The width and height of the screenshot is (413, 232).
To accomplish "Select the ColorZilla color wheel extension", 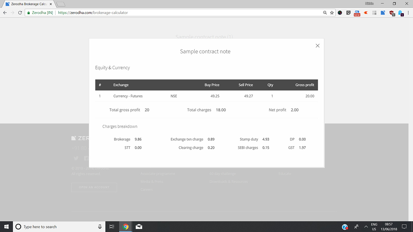I will [x=340, y=12].
